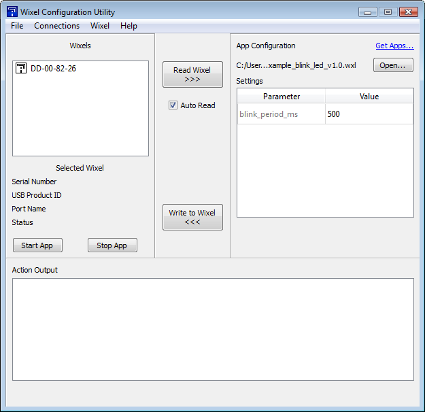Click the Read Wixel button

(x=192, y=75)
